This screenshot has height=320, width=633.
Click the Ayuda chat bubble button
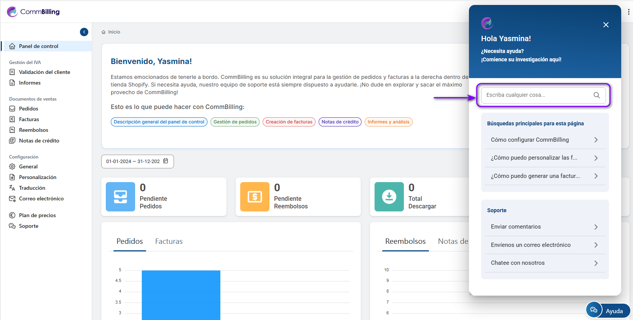[608, 310]
